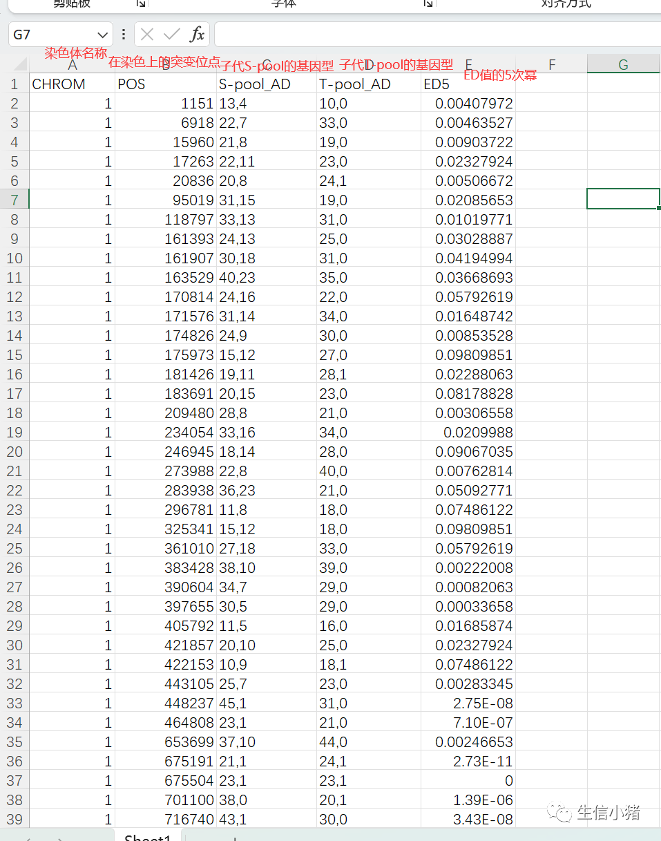Click S-pool_AD cell 38,0
Screen dimensions: 661x841
[x=267, y=800]
